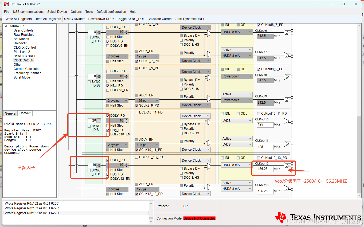
Task: Select PLL1 and 2 in the tree
Action: tap(22, 52)
